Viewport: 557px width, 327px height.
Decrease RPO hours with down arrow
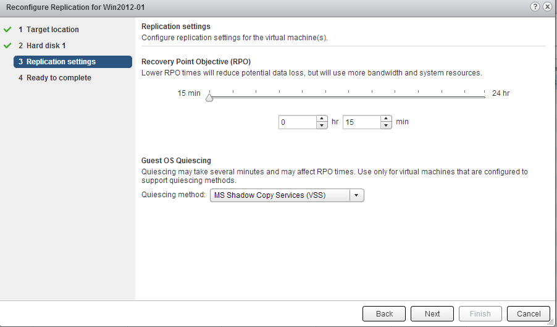coord(321,125)
